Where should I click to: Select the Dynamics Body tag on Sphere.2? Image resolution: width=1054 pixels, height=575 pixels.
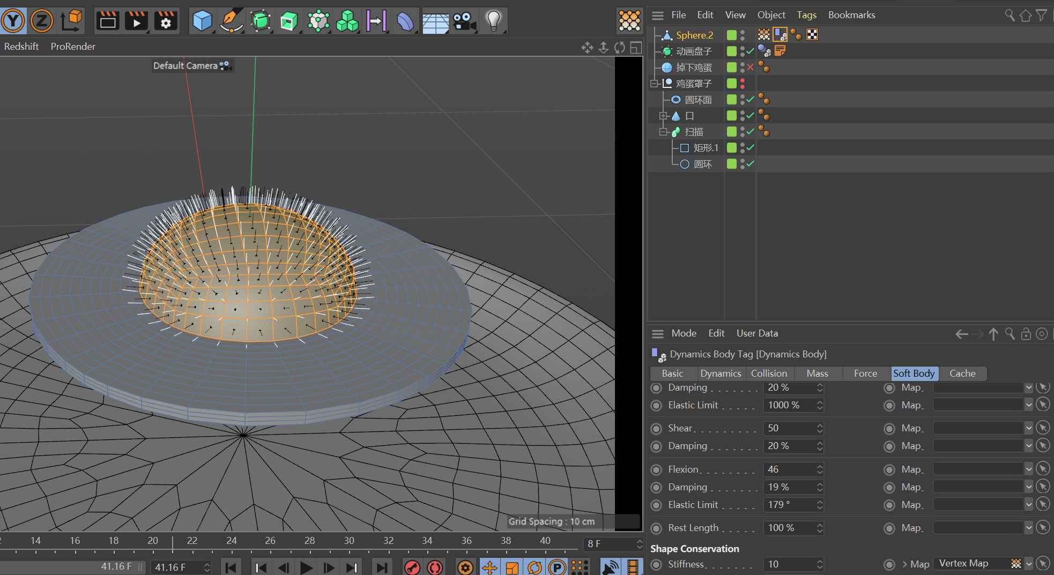click(780, 35)
